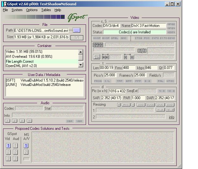This screenshot has width=198, height=169.
Task: Click the 'Codec(s) are Installed' status
Action: pyautogui.click(x=135, y=32)
